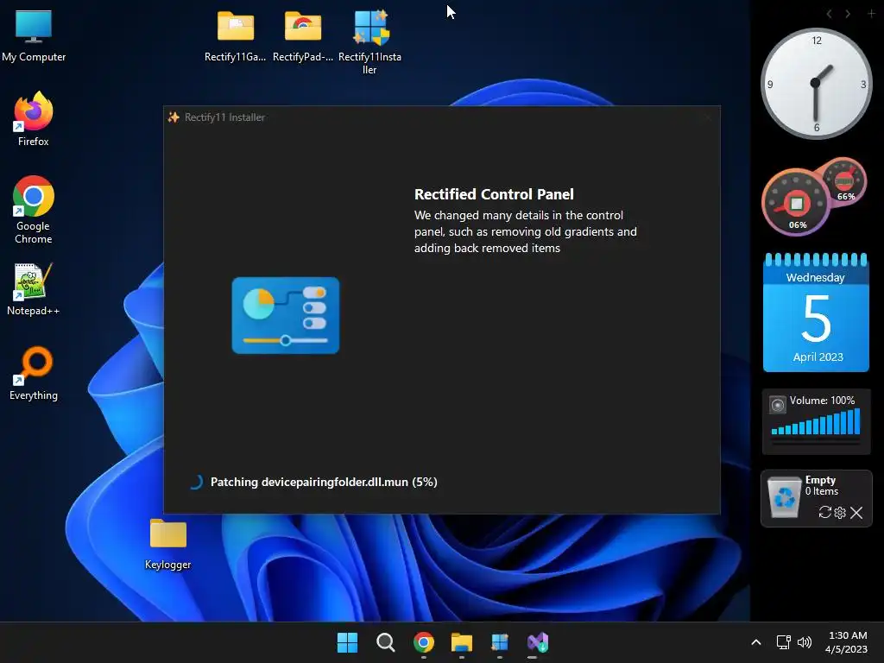Go to previous gadget sidebar page
This screenshot has height=663, width=884.
click(x=829, y=14)
